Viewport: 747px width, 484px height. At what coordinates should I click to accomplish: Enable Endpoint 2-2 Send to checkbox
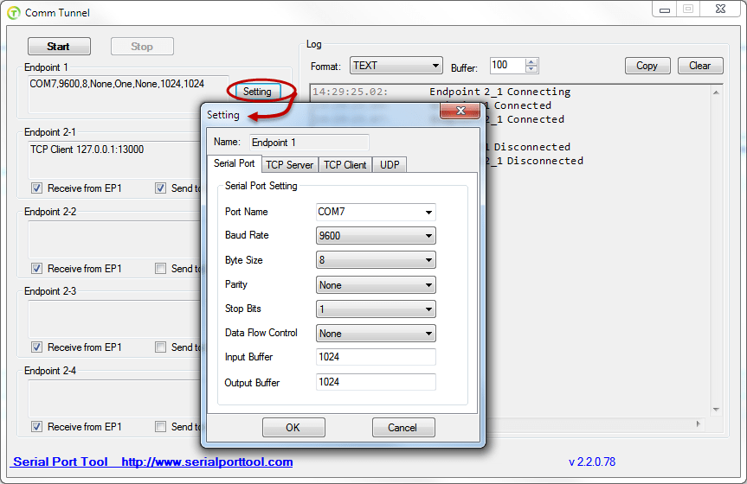pos(160,269)
